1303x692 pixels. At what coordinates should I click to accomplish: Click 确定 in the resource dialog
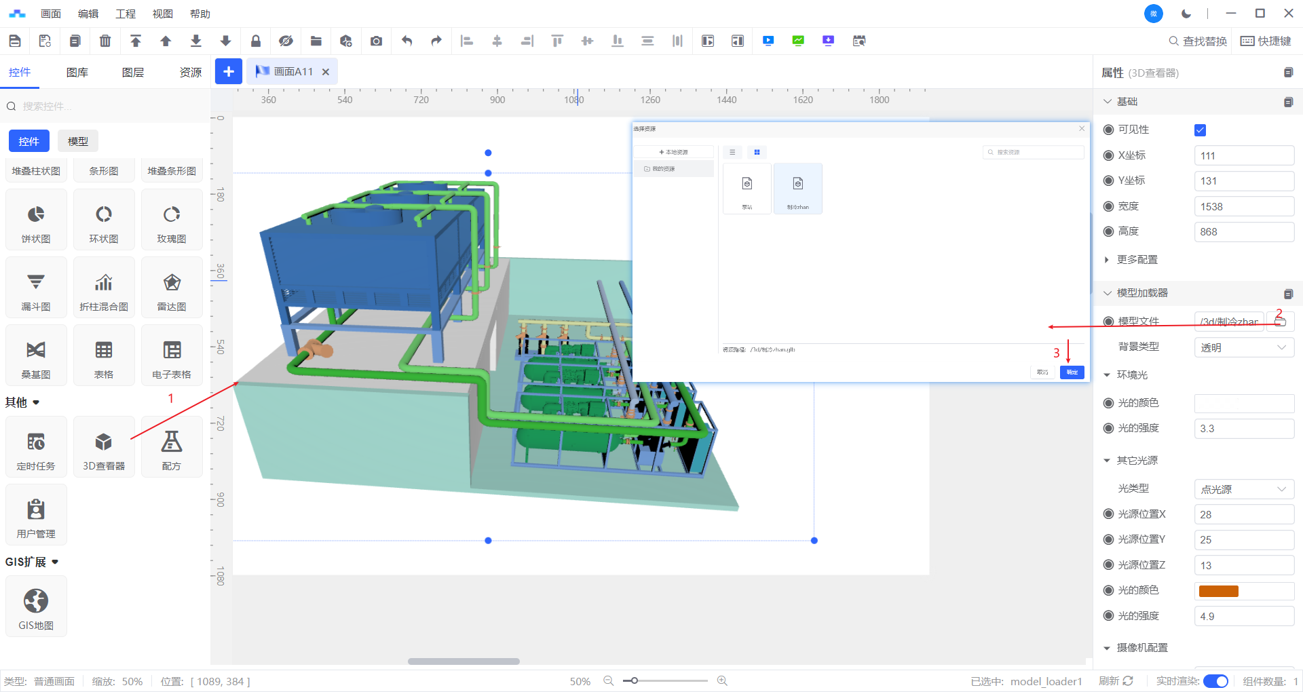click(x=1072, y=372)
